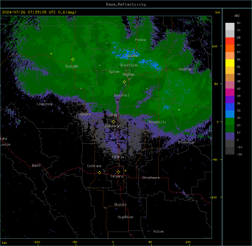Click the yellow diamond marker east of Cochrane

99,172
